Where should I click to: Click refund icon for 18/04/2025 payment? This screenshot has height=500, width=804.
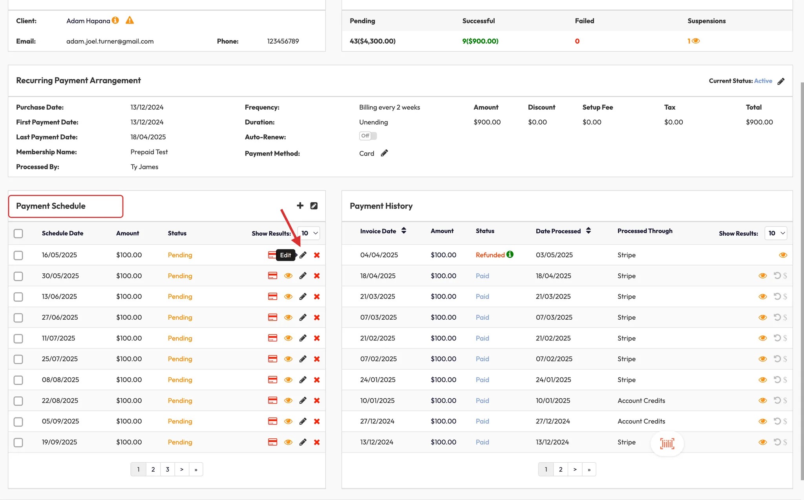[x=777, y=276]
